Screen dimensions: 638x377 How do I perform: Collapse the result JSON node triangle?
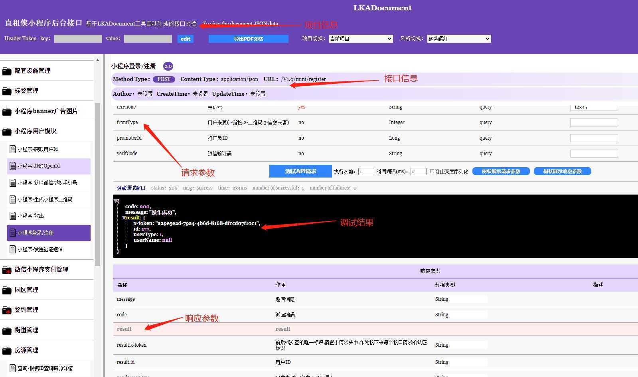click(124, 218)
